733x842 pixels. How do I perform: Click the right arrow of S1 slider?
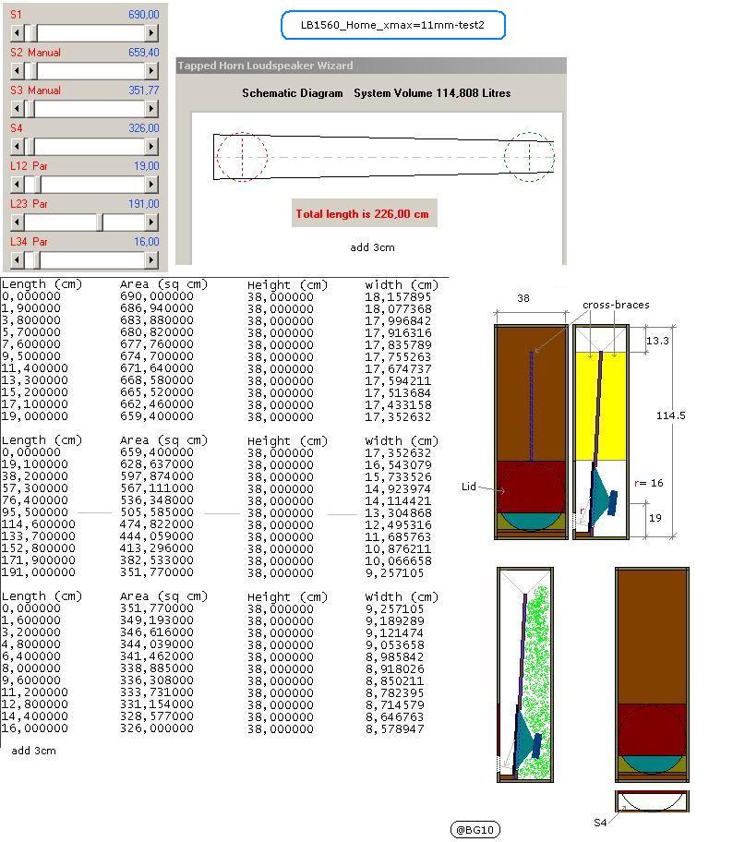coord(151,33)
